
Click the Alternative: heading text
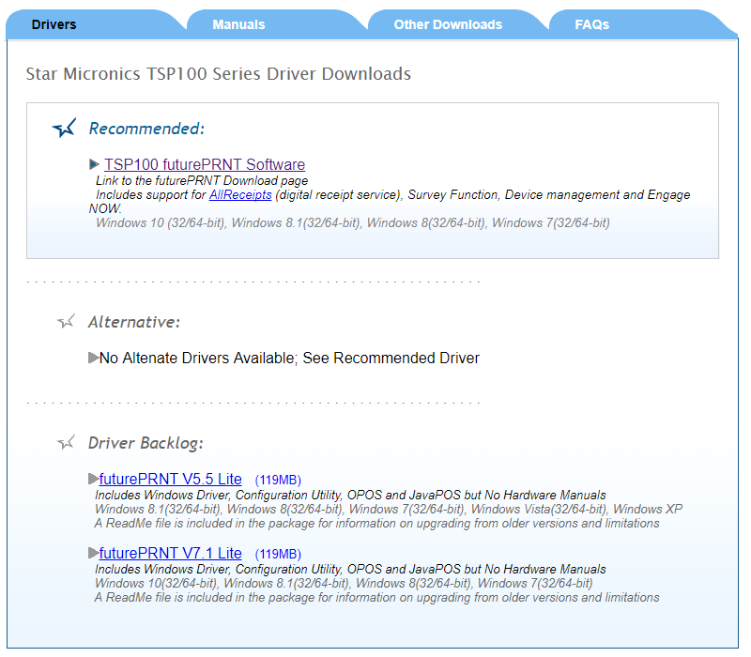(x=134, y=322)
